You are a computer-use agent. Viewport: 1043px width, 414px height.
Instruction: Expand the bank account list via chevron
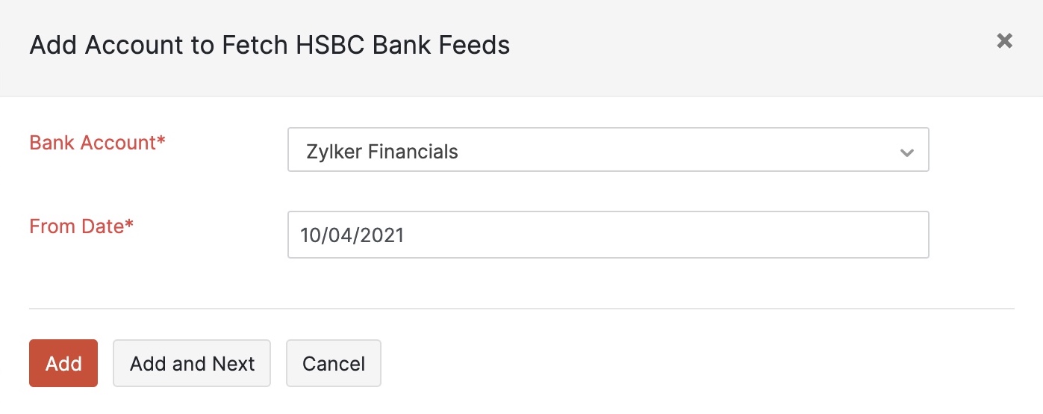907,152
